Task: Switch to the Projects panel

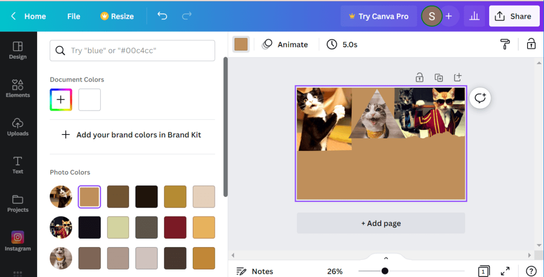Action: click(x=18, y=204)
